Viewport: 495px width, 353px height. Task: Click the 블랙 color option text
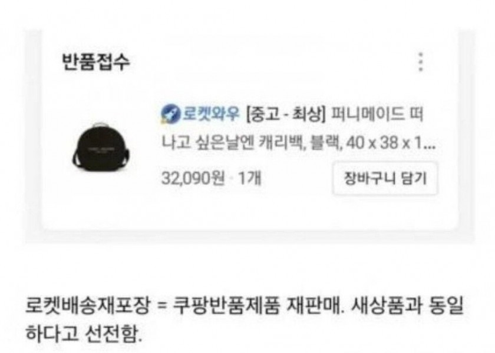point(326,144)
